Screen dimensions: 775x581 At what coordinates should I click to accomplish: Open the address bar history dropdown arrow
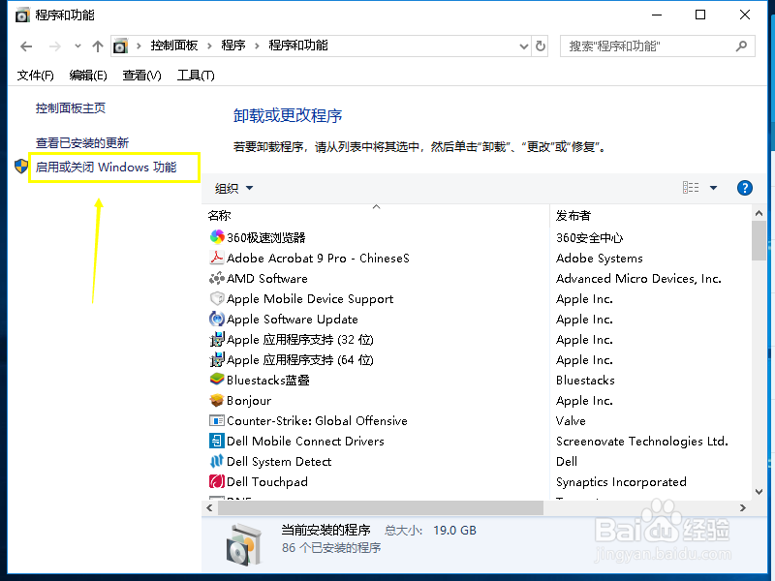point(523,46)
